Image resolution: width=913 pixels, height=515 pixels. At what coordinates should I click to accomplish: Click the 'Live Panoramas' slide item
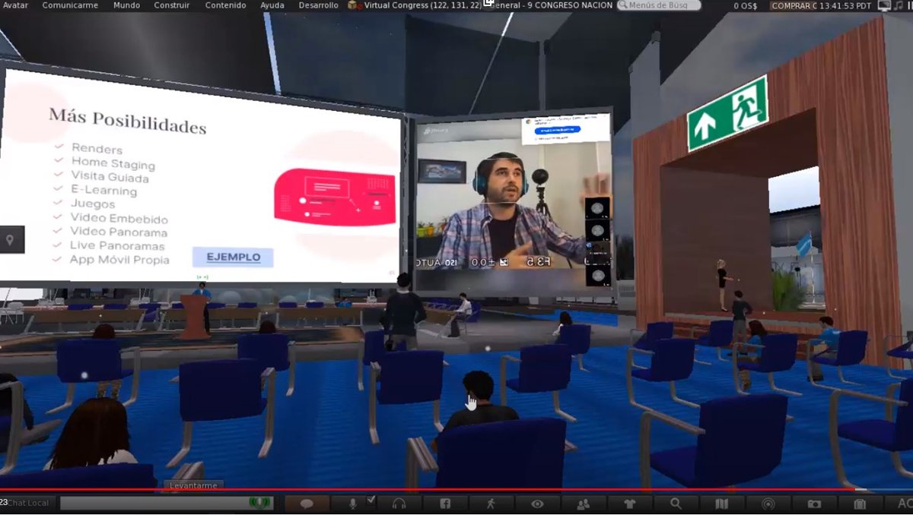(x=117, y=245)
